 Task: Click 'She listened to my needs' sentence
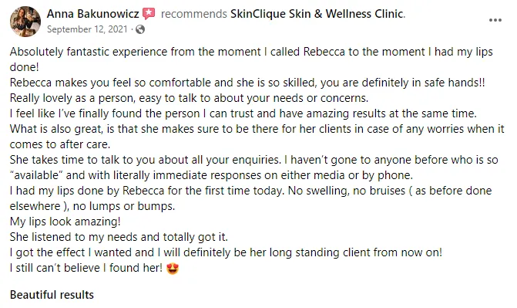119,237
